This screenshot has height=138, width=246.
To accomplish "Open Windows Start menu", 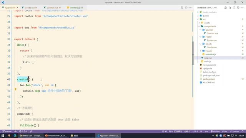I will tap(3, 136).
